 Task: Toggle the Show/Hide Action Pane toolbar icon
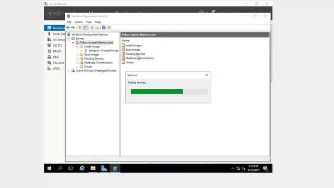coord(109,28)
